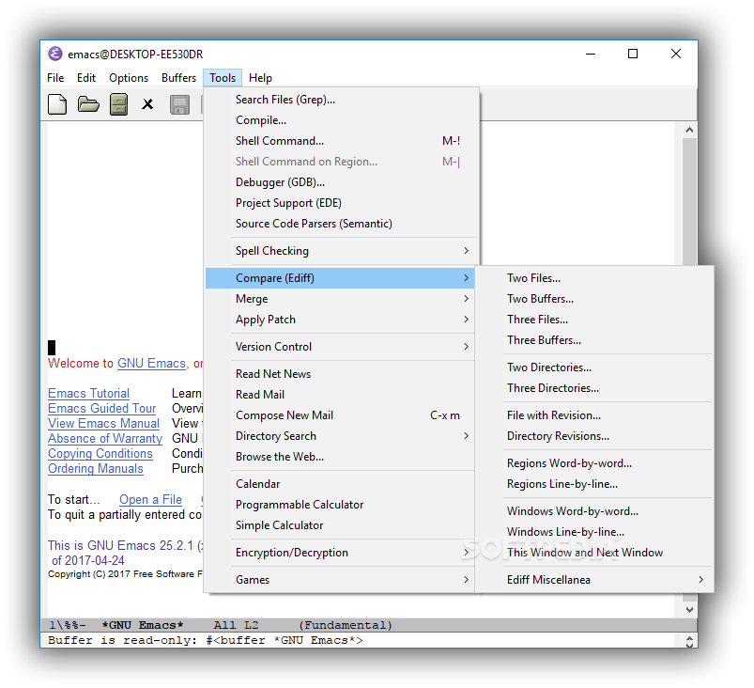Launch Debugger (GDB)...
The height and width of the screenshot is (688, 754).
coord(342,182)
